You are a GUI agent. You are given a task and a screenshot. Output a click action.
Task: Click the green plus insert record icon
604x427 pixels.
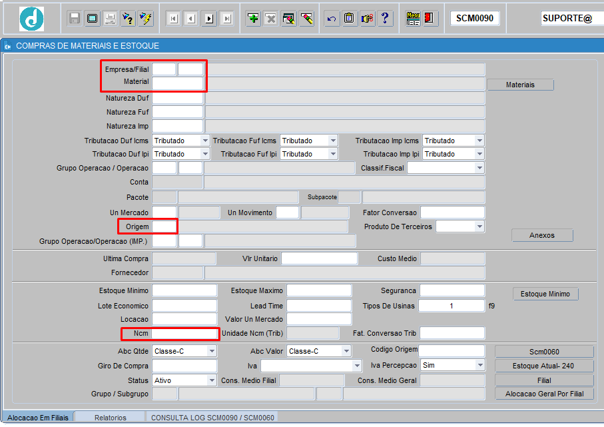[x=253, y=19]
